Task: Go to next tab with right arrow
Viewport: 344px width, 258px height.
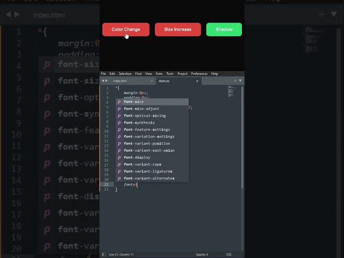Action: (106, 81)
